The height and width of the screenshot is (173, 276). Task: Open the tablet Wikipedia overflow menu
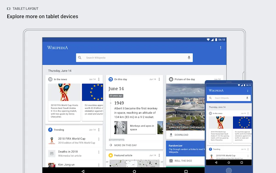(221, 48)
